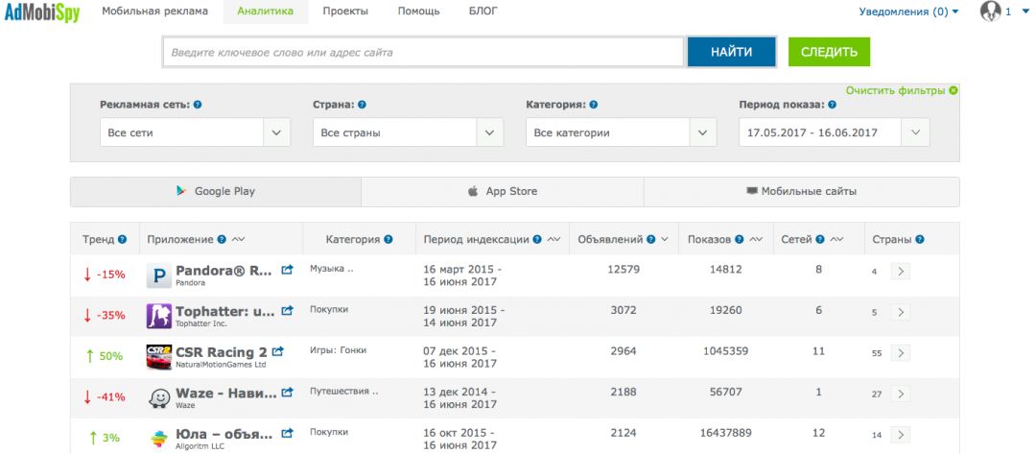Click help icon beside Тренд column
Screen dimensions: 1036x454
pyautogui.click(x=122, y=240)
